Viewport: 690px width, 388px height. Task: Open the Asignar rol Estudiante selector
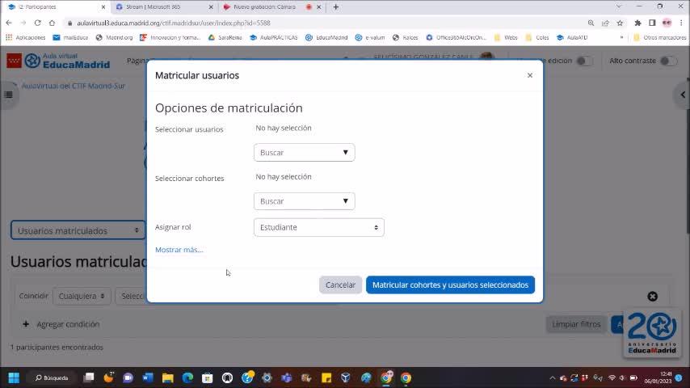coord(318,227)
